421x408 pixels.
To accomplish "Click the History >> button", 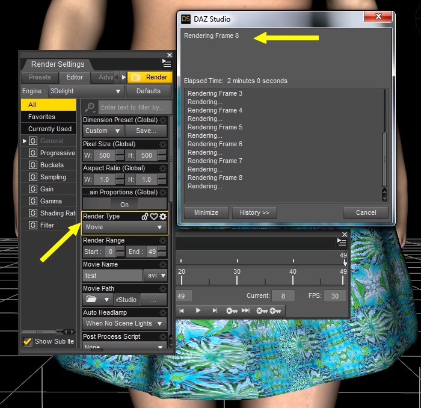I will pos(254,213).
